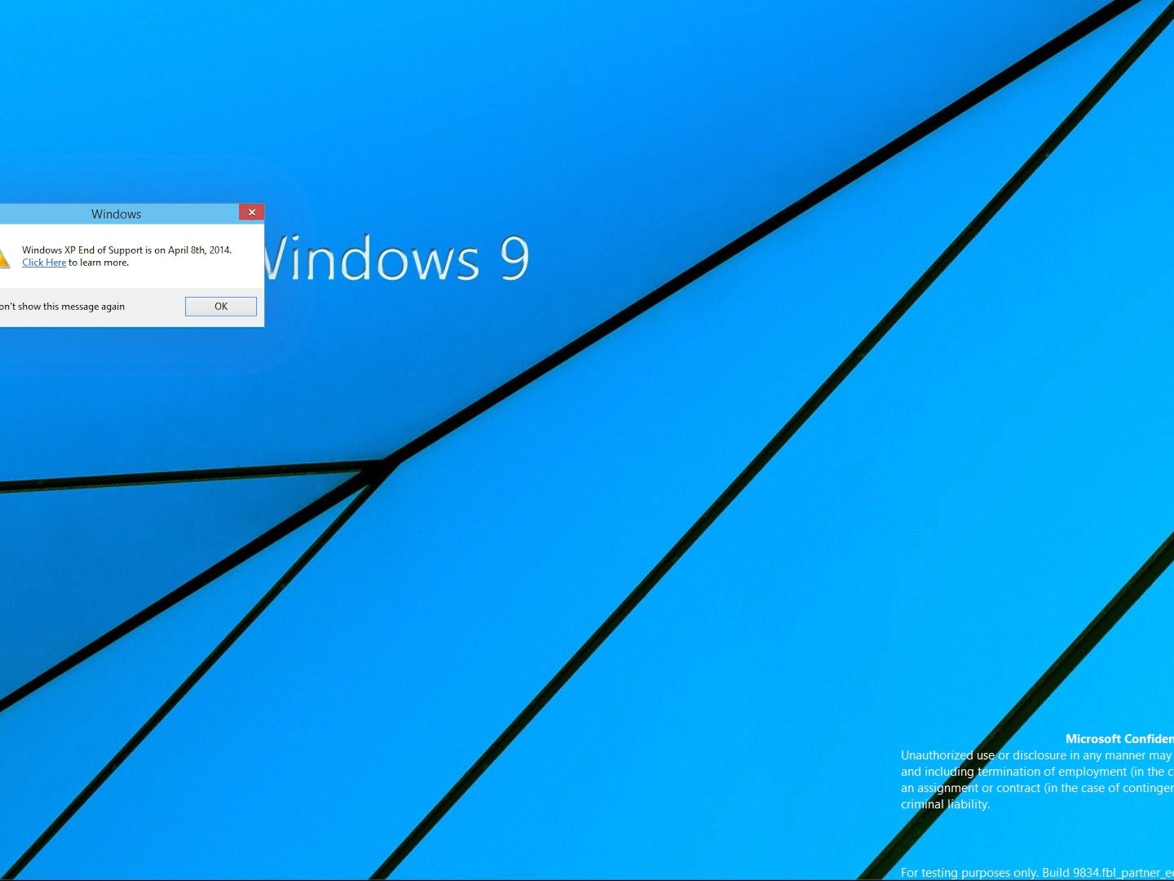Click the Microsoft Confidential heading
Screen dimensions: 1174x881
click(1119, 739)
